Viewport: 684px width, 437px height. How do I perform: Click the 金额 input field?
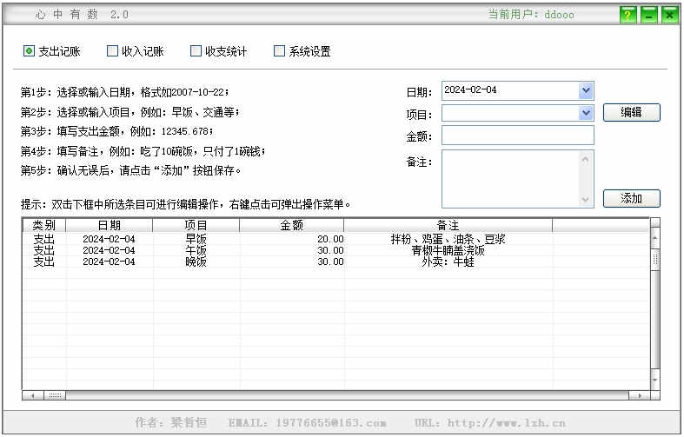pyautogui.click(x=518, y=136)
